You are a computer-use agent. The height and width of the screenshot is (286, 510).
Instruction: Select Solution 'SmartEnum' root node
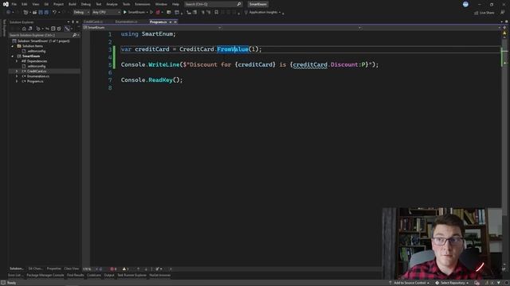(43, 41)
